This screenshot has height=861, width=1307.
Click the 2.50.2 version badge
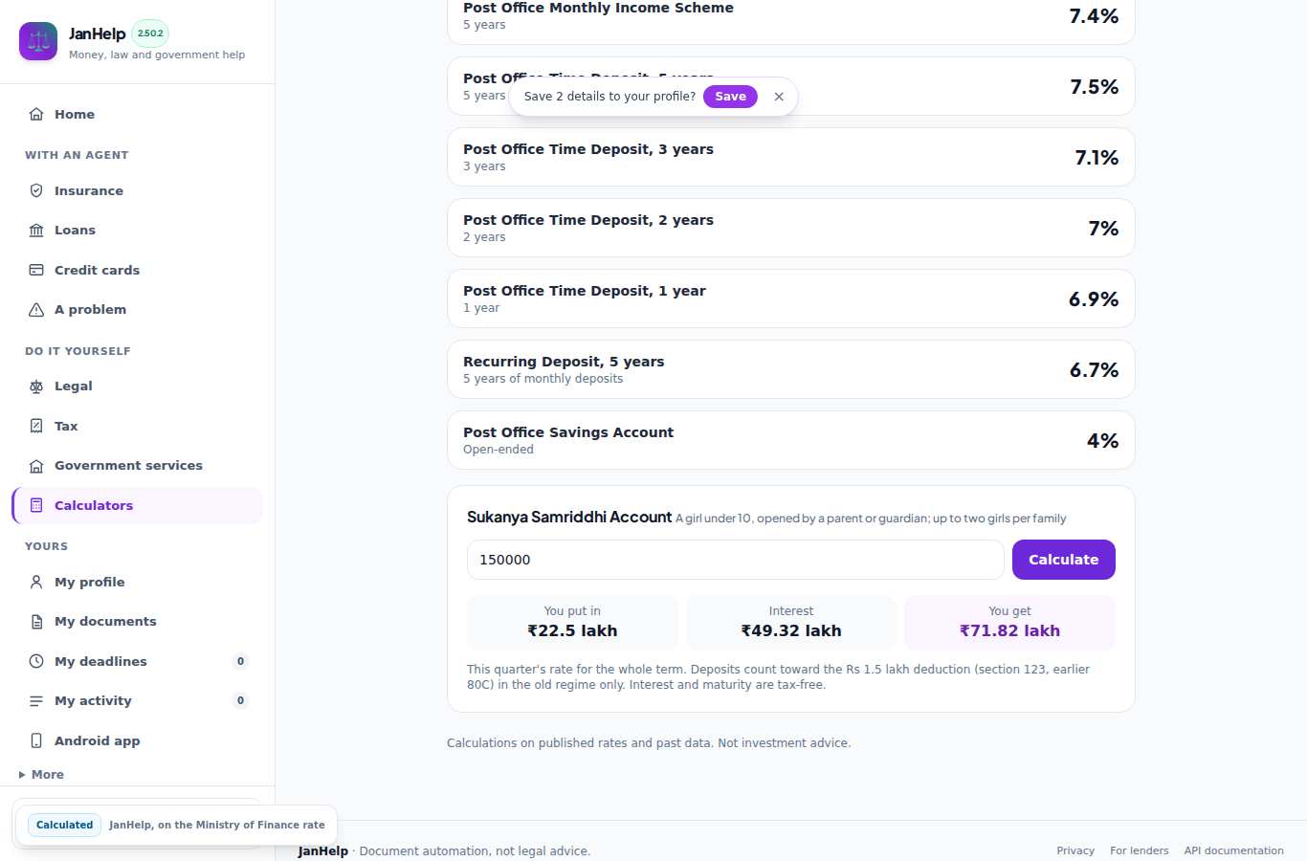coord(150,33)
